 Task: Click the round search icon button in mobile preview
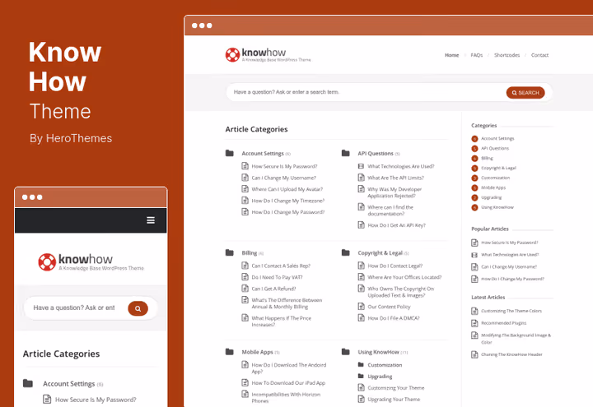pos(138,308)
